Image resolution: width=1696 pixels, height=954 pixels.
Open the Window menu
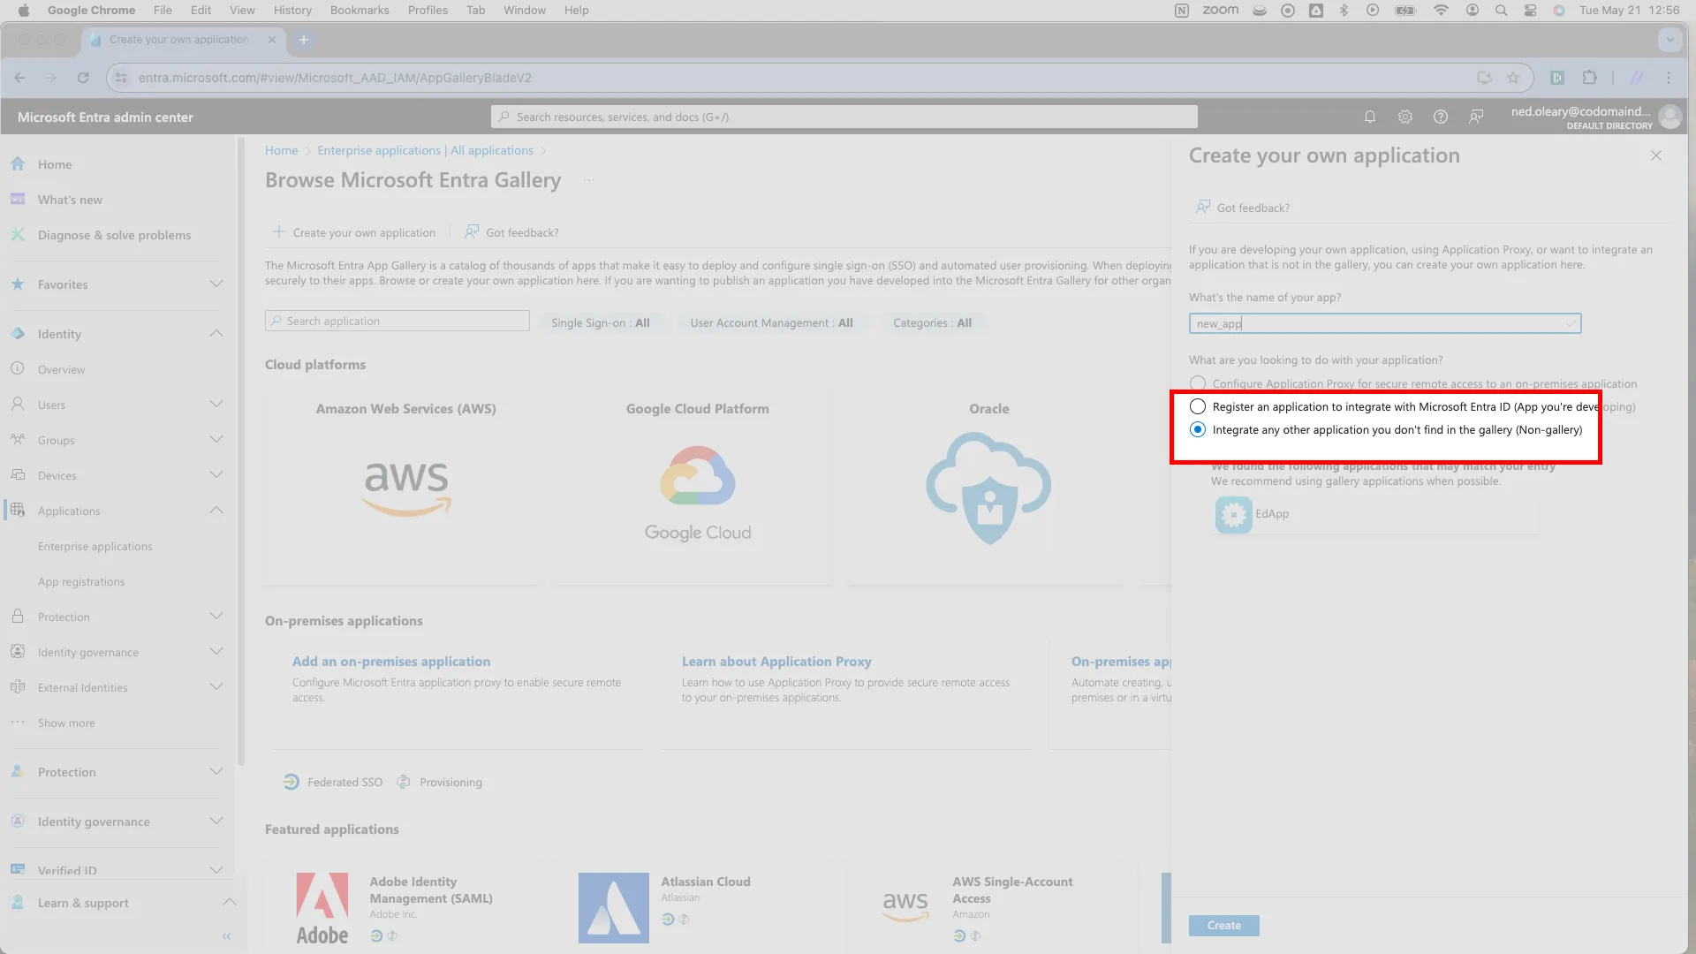tap(525, 11)
